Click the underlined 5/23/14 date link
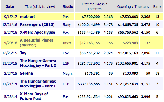The image size is (164, 102). pos(11,97)
